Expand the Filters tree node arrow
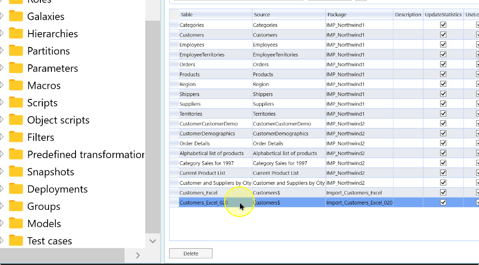479x265 pixels. (x=2, y=137)
